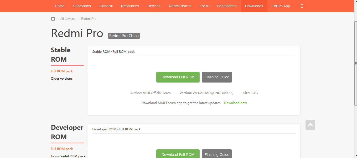
Task: Open the list menu icon in navbar
Action: [301, 6]
